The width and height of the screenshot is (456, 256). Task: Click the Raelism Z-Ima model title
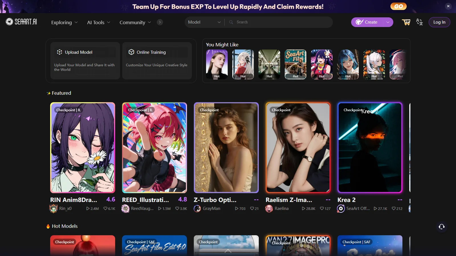[289, 200]
